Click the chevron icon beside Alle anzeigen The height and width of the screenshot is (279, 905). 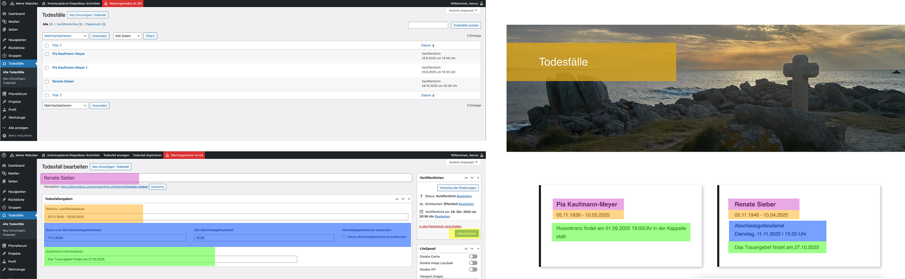4,128
